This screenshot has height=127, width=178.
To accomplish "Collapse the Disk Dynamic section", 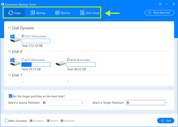I will (9, 28).
